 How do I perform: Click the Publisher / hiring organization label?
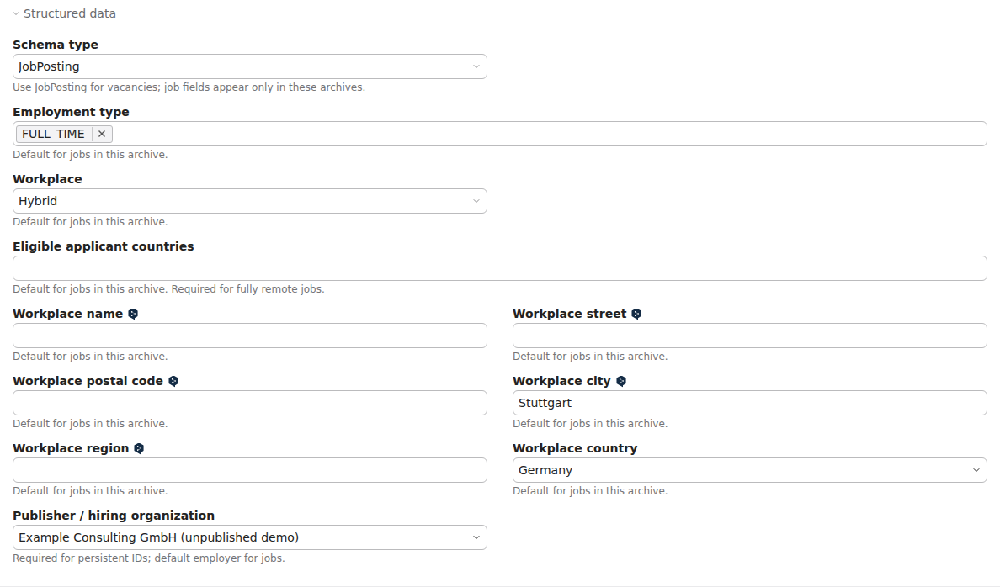114,515
